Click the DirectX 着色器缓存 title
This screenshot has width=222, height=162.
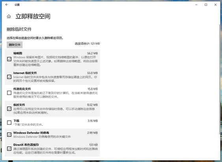click(x=26, y=145)
